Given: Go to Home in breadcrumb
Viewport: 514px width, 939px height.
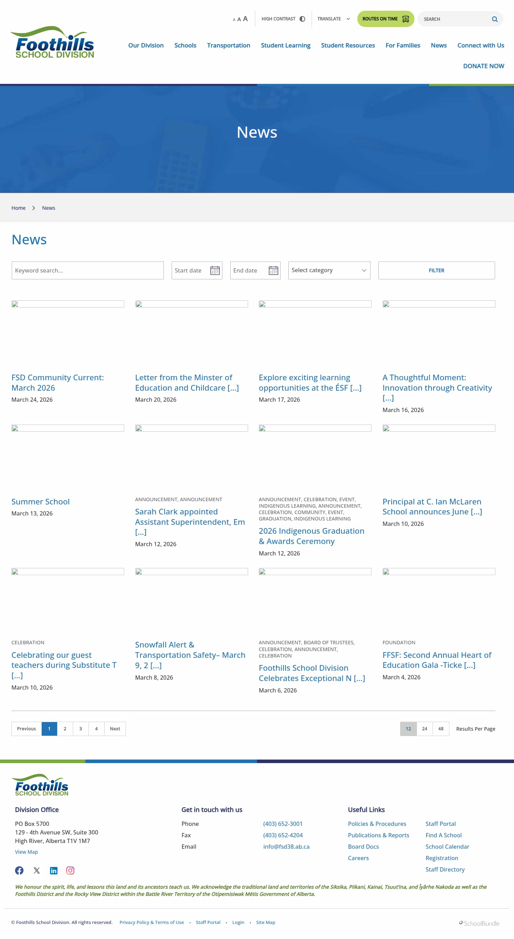Looking at the screenshot, I should 18,208.
